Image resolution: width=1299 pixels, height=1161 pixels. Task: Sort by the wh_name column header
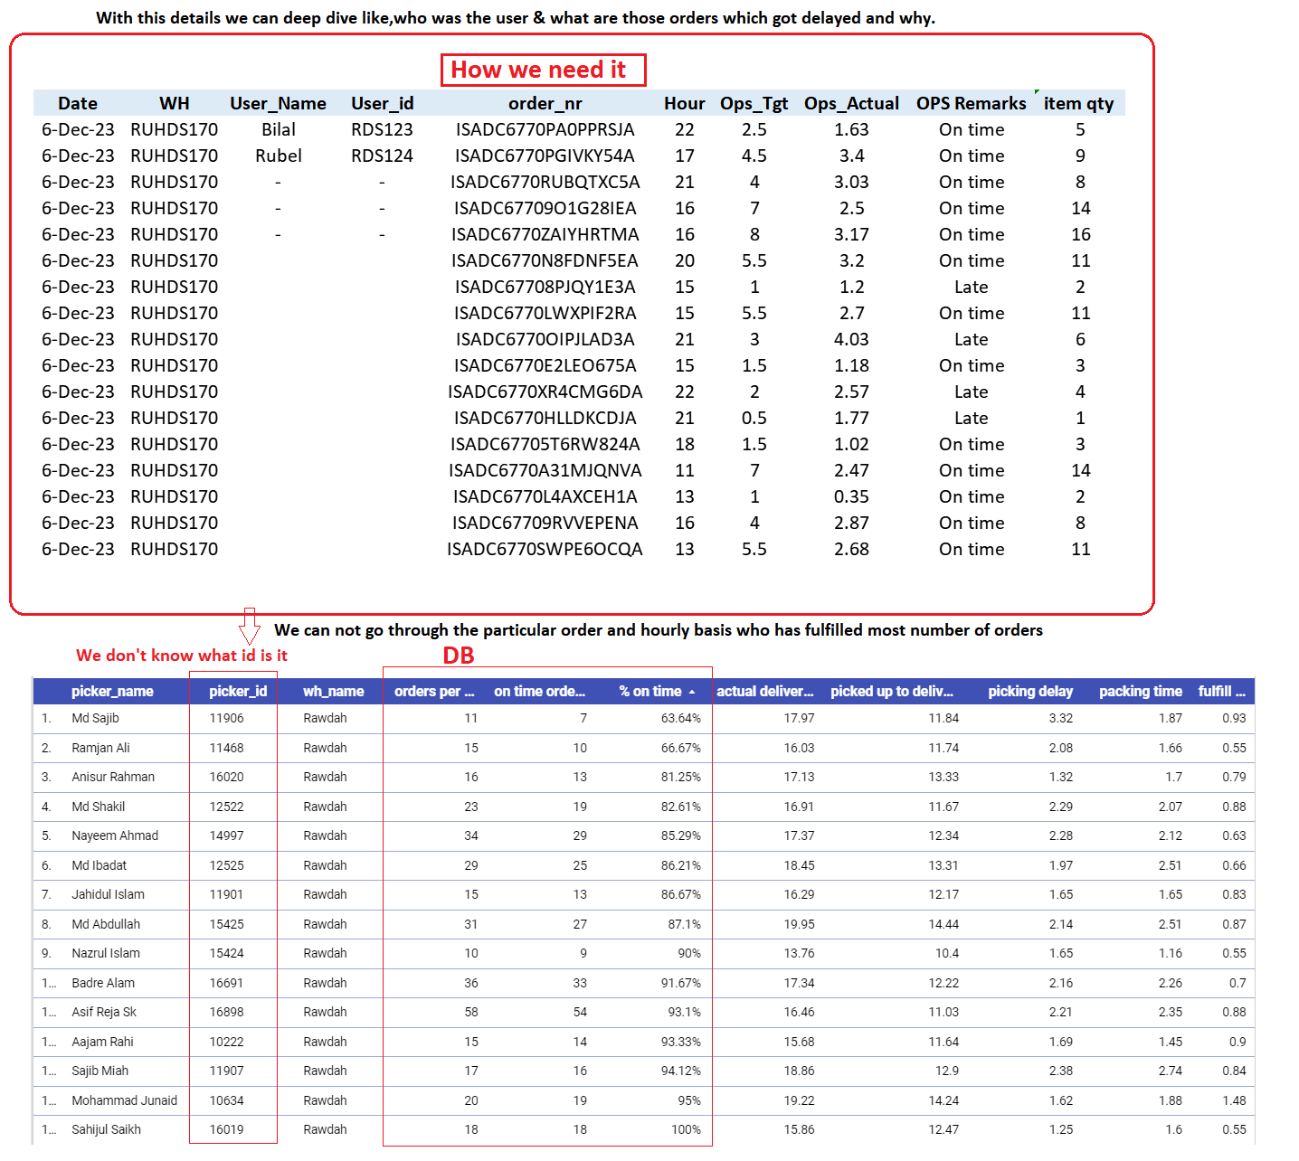click(333, 692)
